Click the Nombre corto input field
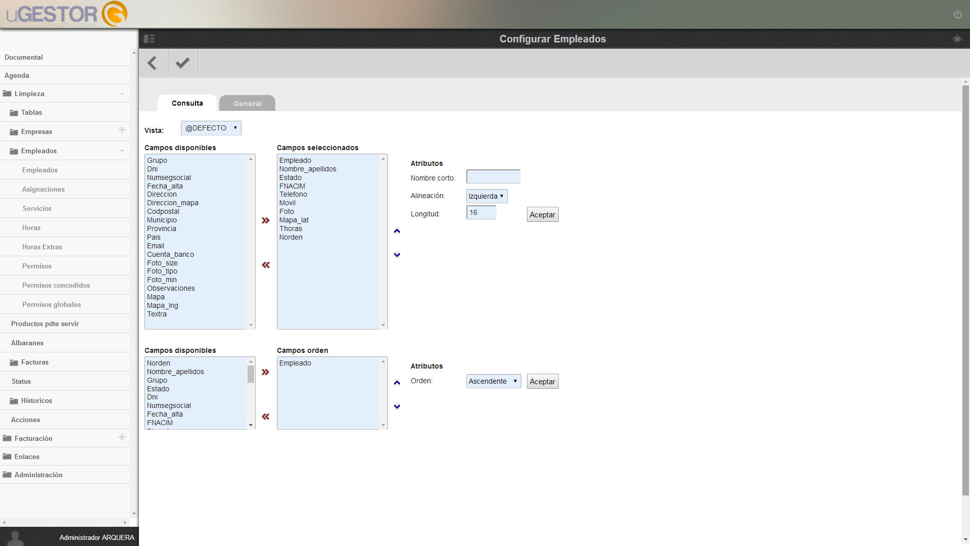Image resolution: width=970 pixels, height=546 pixels. 494,176
